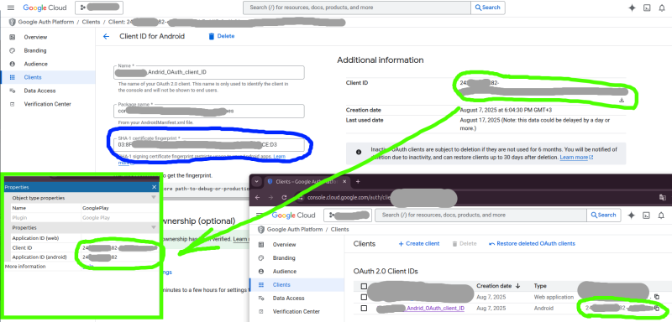
Task: Select Verification Center in the Client ID for Android sidebar
Action: (48, 104)
